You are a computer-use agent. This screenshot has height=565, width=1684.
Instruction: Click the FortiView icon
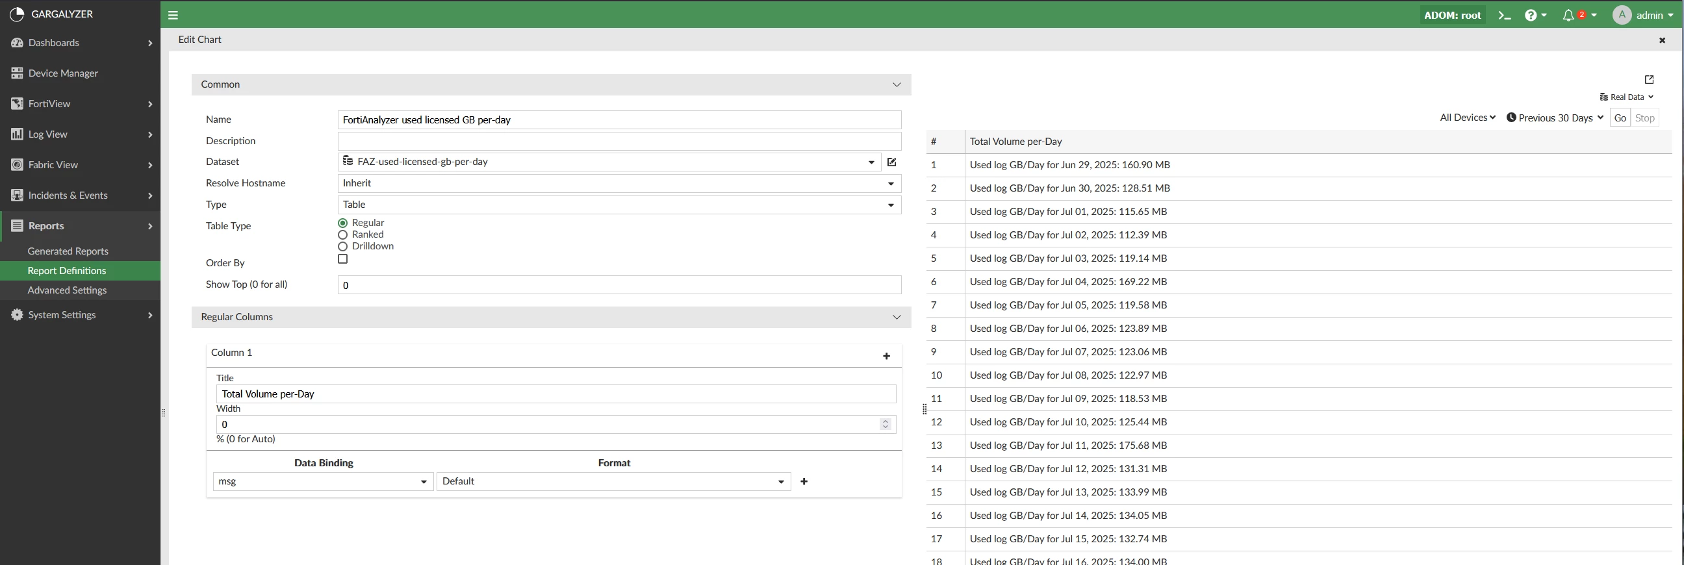click(x=17, y=104)
